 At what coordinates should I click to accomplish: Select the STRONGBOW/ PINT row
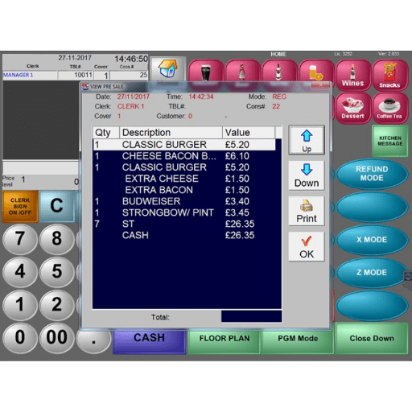pos(184,212)
